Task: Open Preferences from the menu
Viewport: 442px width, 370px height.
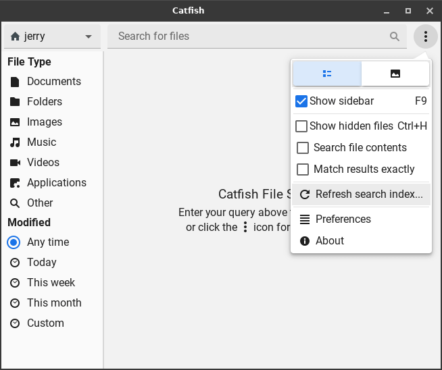Action: (x=343, y=219)
